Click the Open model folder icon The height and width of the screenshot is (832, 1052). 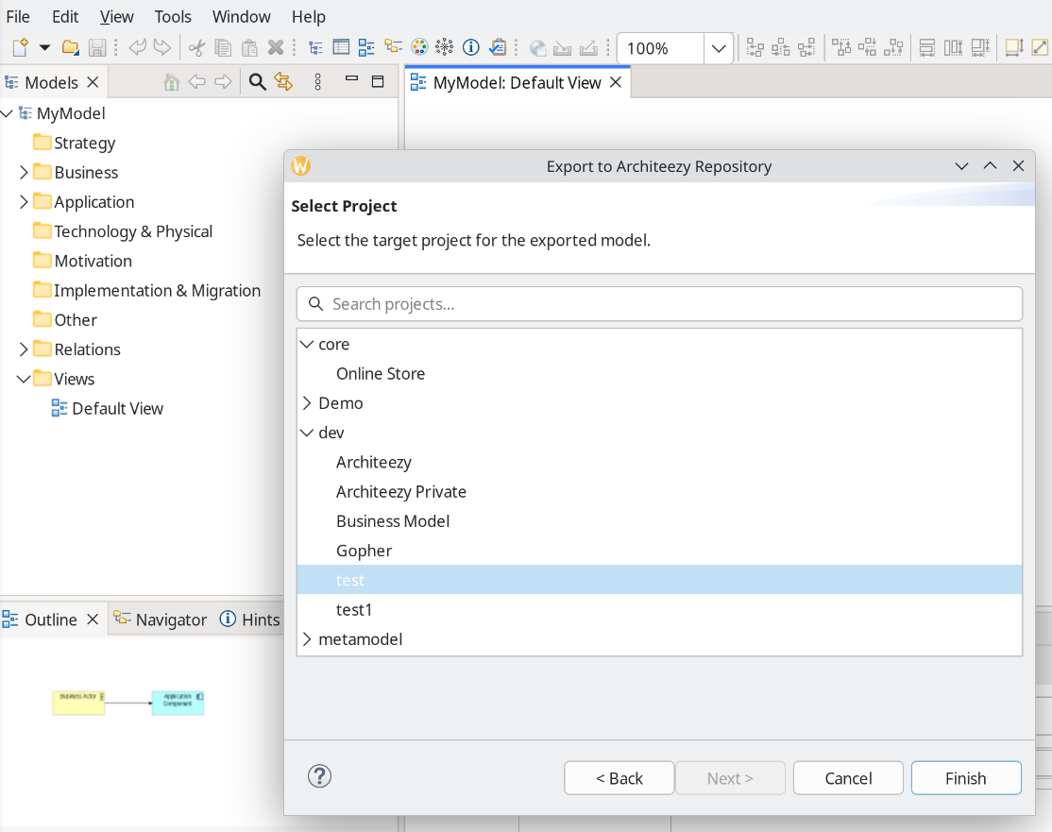[x=71, y=47]
